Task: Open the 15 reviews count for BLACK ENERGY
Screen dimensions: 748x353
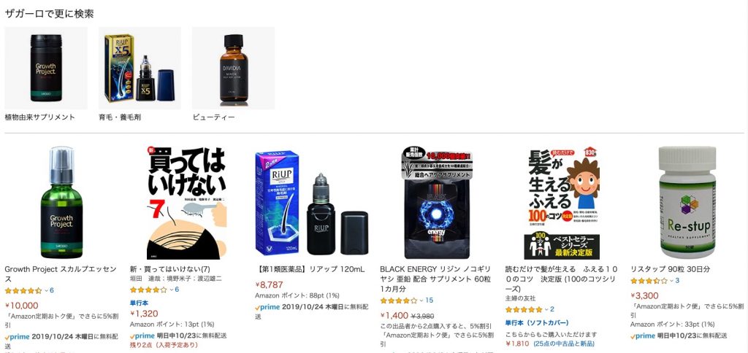Action: [x=430, y=300]
